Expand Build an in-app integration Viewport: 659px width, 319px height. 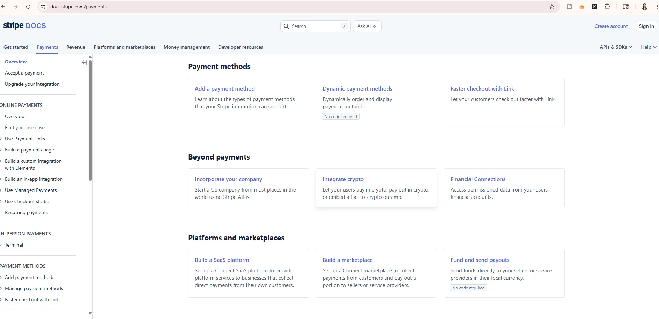coord(34,179)
